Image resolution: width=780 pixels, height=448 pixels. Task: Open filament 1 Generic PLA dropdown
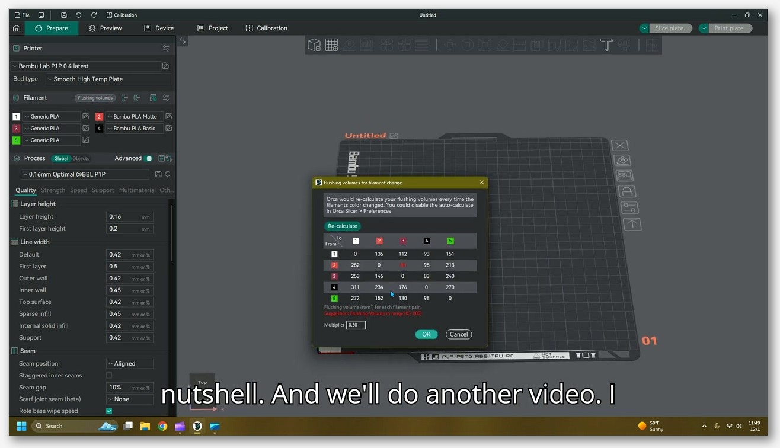(51, 117)
